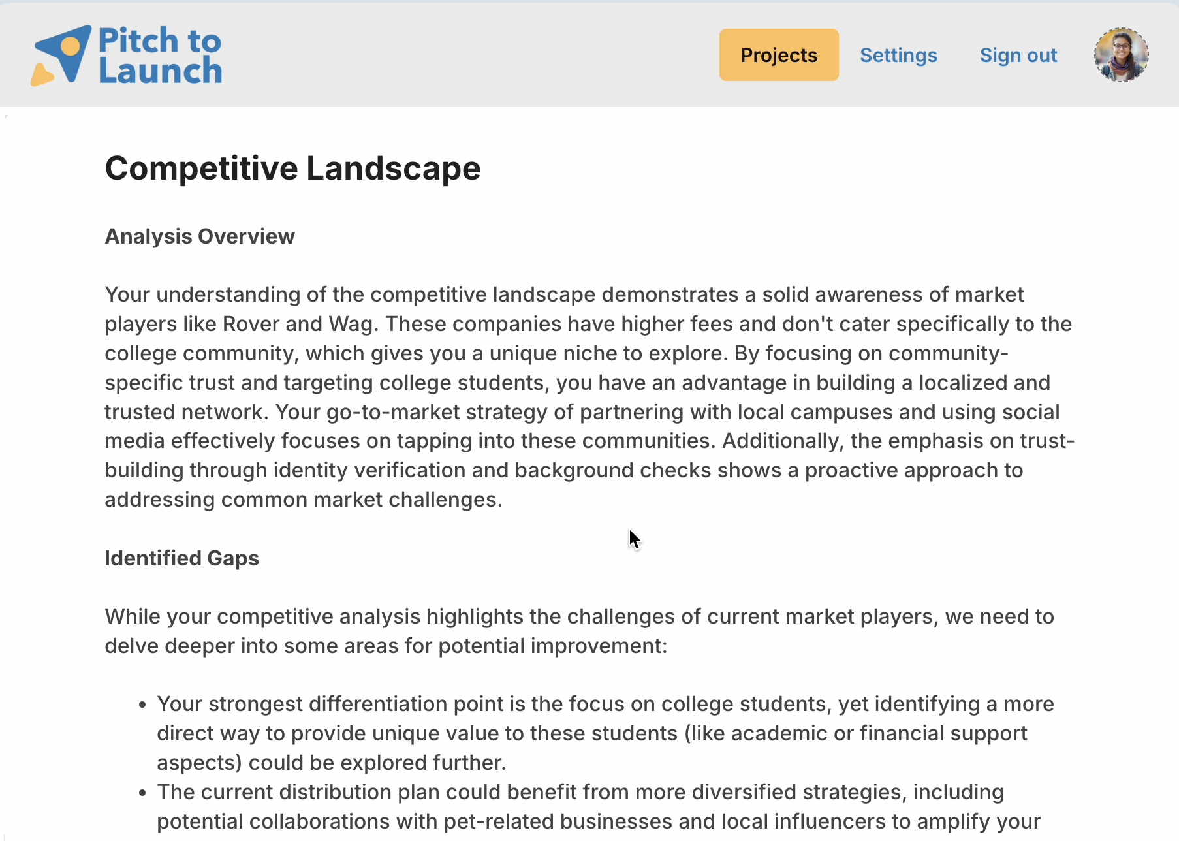Click the "Pitch to Launch" logo text
This screenshot has width=1179, height=841.
[x=160, y=56]
